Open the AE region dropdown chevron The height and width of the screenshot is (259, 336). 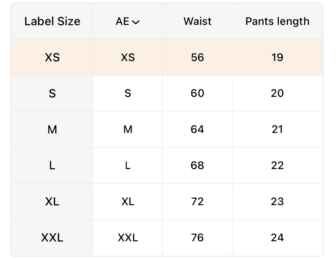tap(136, 22)
